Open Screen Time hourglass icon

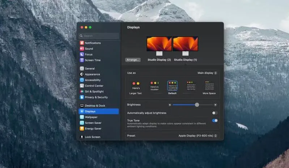point(82,60)
